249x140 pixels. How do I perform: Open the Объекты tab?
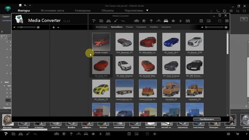click(x=107, y=10)
